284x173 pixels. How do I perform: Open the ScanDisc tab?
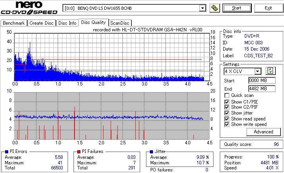coord(120,23)
